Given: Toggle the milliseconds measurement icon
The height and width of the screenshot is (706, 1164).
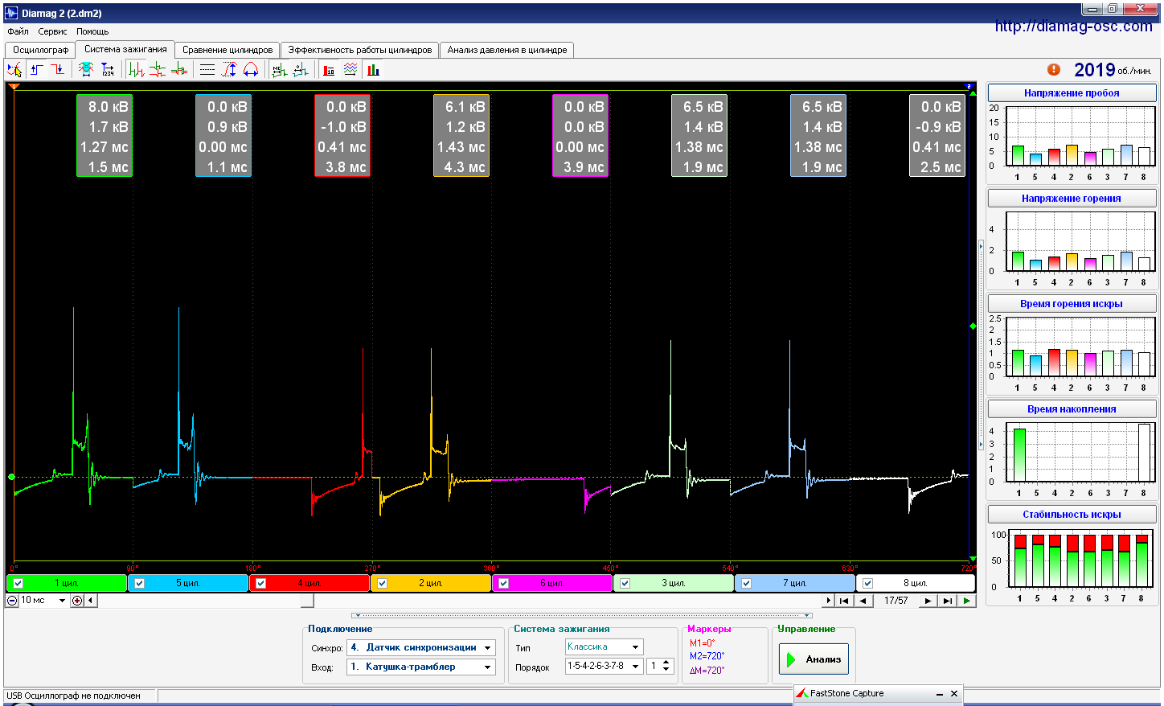Looking at the screenshot, I should click(279, 70).
